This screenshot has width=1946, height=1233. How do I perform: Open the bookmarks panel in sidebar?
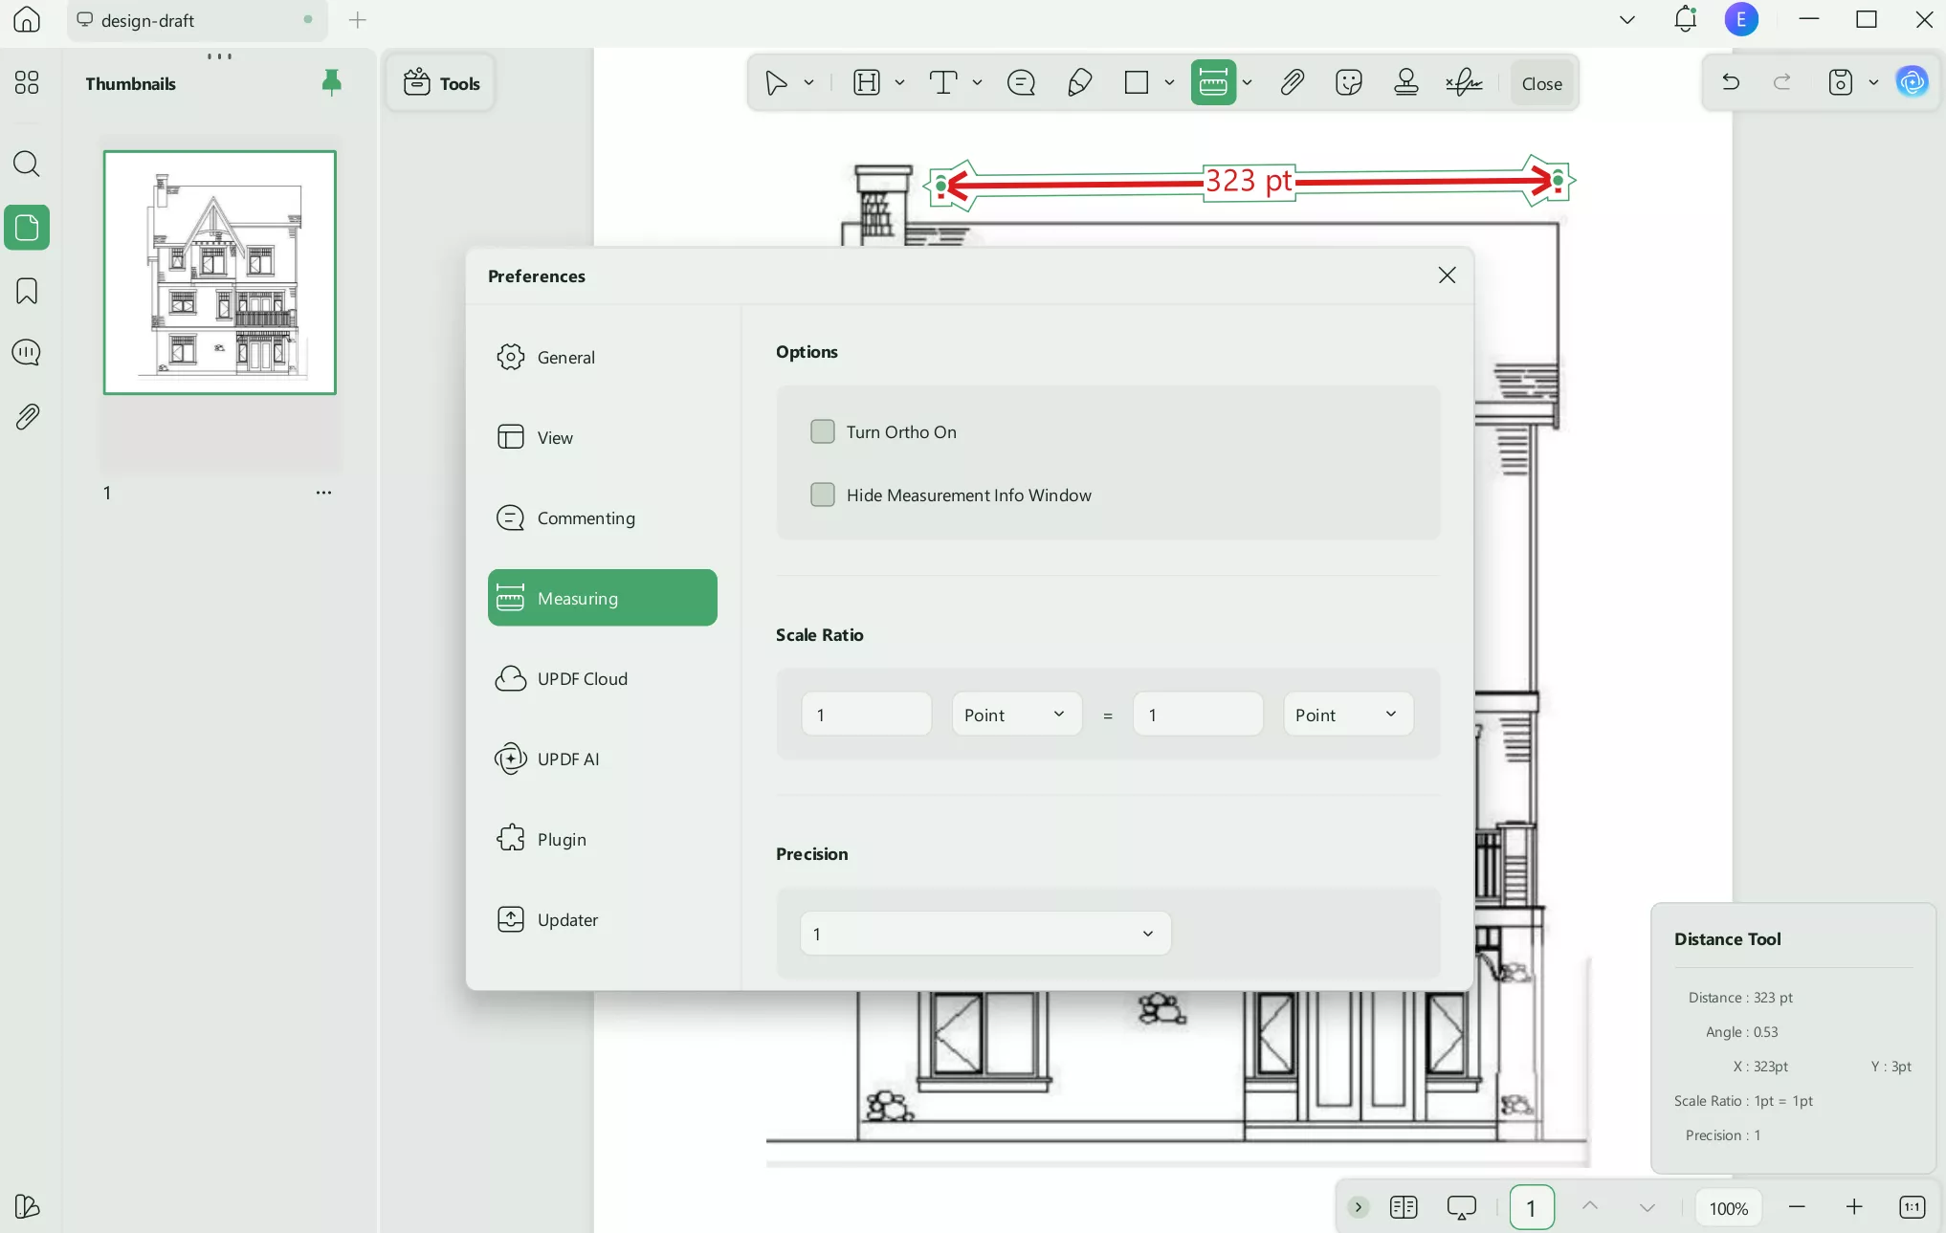pos(27,291)
